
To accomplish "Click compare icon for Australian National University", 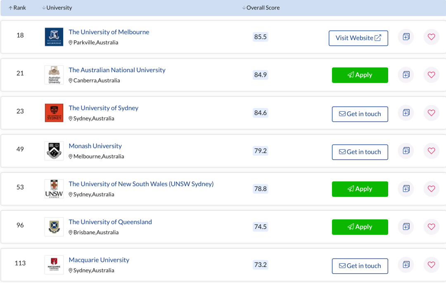I will click(406, 75).
